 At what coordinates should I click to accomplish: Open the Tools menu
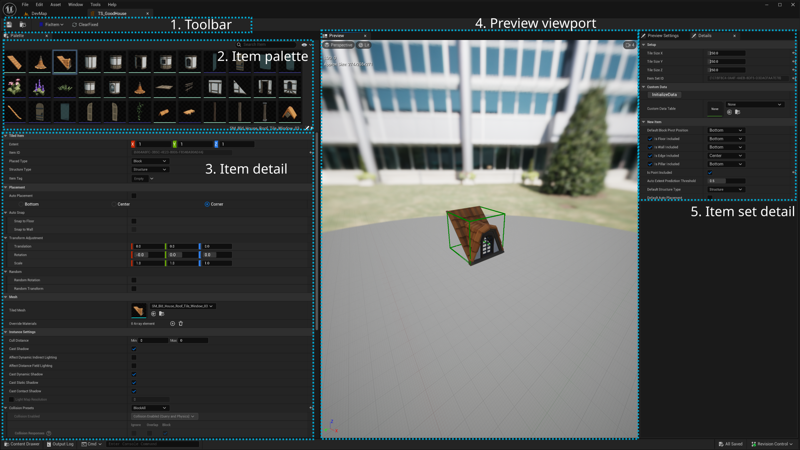95,5
